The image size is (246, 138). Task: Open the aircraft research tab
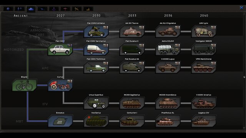click(x=65, y=9)
